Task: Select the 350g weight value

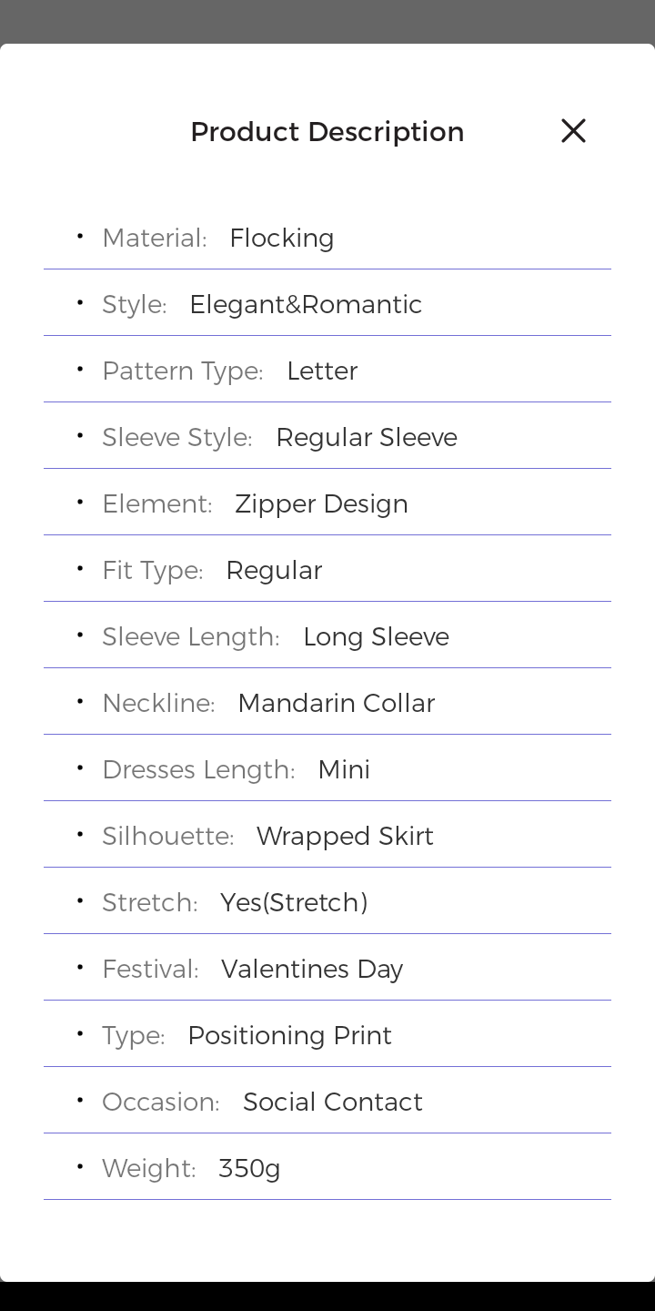Action: coord(249,1168)
